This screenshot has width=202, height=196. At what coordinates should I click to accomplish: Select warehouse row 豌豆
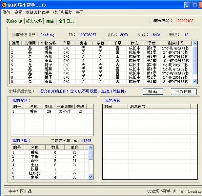[x=50, y=161]
